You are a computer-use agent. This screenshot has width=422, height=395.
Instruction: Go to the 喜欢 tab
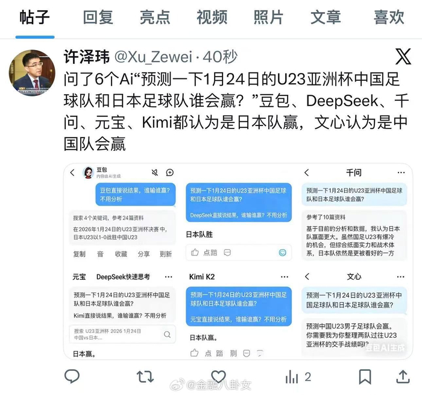pos(389,17)
